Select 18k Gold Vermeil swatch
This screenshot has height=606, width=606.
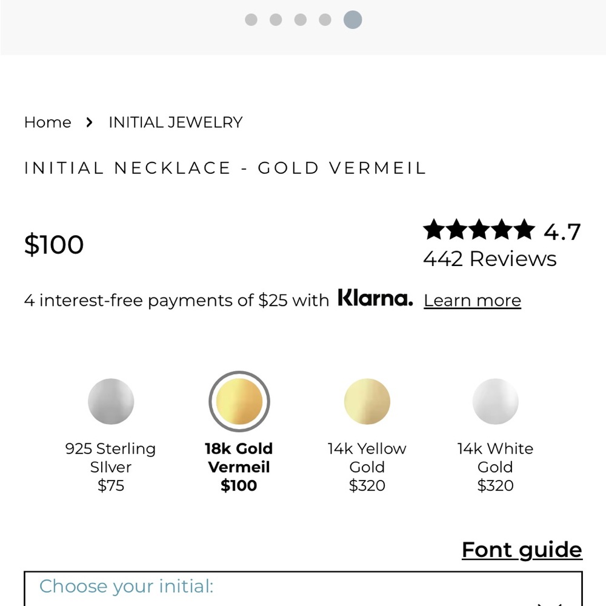pyautogui.click(x=239, y=402)
